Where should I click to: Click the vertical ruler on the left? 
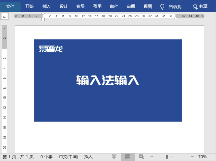pos(4,89)
